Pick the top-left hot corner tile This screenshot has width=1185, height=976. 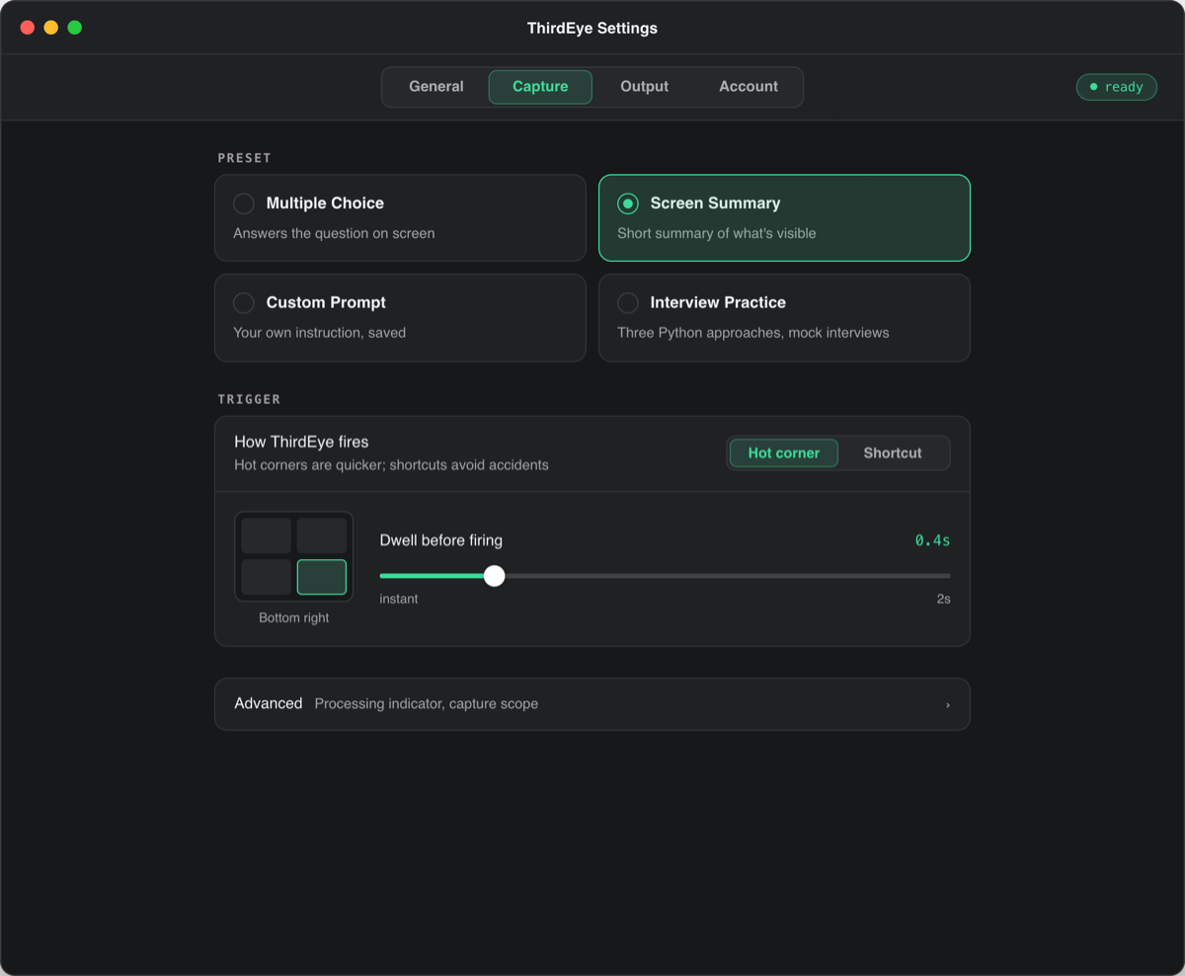pos(267,535)
